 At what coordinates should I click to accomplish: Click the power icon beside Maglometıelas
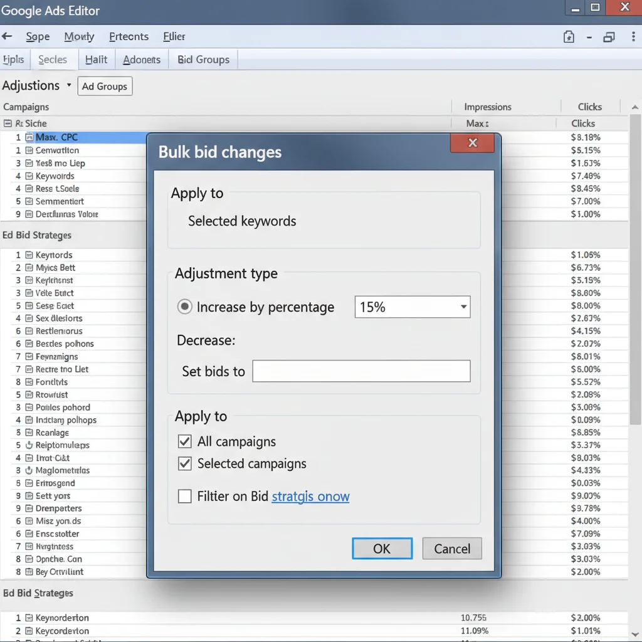click(x=29, y=470)
